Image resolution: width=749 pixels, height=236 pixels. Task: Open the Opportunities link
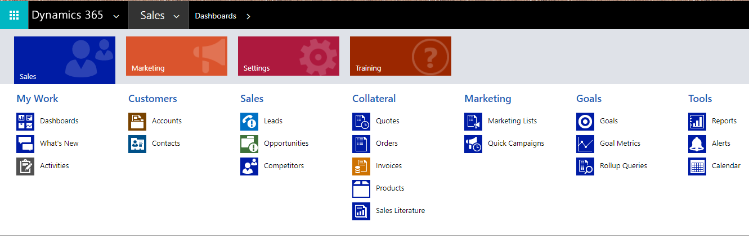[286, 144]
